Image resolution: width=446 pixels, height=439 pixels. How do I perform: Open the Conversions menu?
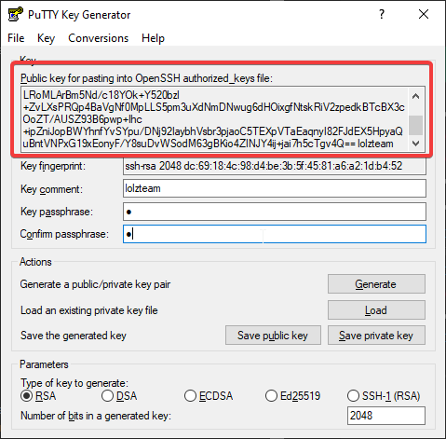coord(98,38)
